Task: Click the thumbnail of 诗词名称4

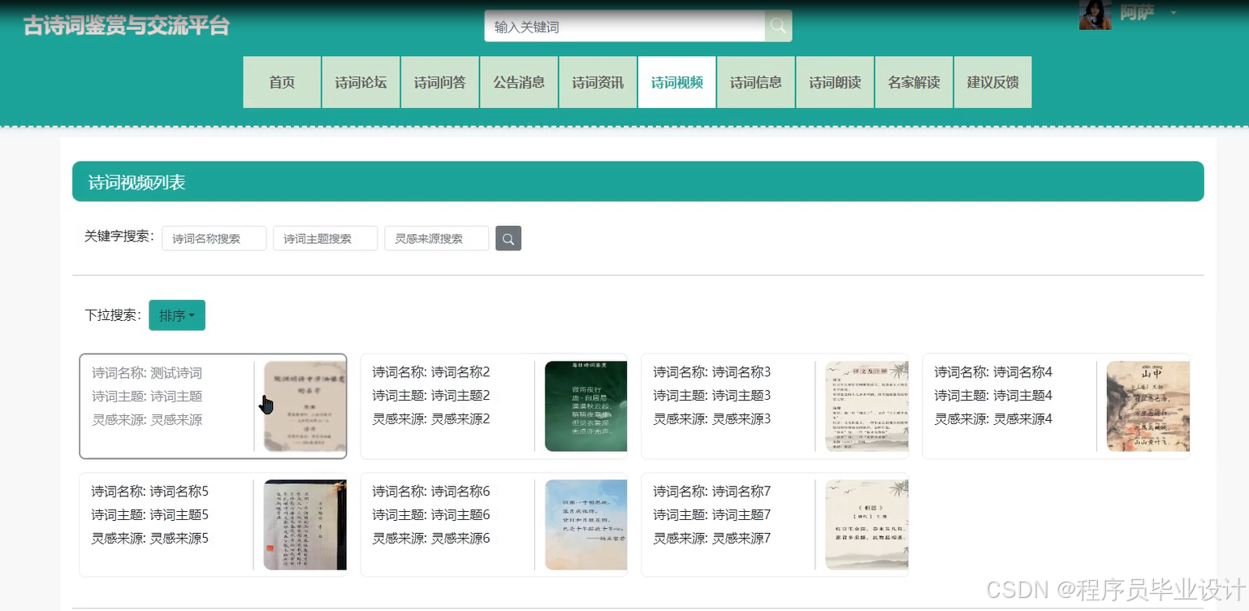Action: point(1147,405)
